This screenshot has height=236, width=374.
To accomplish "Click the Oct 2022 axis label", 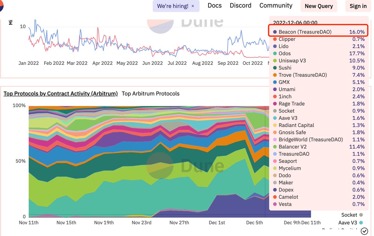I will (x=252, y=63).
